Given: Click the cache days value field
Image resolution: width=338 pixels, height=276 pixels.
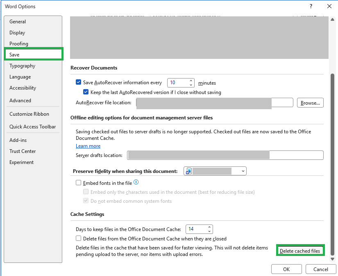Looking at the screenshot, I should [196, 229].
